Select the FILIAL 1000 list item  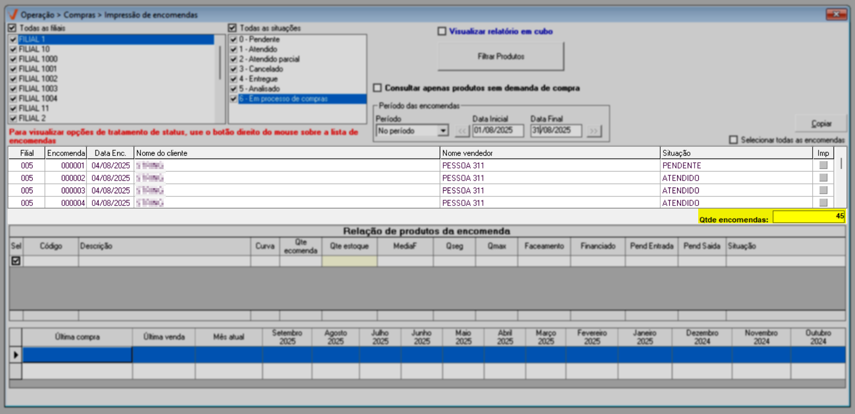(x=38, y=59)
